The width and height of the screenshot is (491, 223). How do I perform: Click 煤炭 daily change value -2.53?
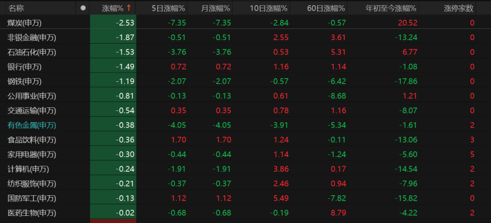125,22
